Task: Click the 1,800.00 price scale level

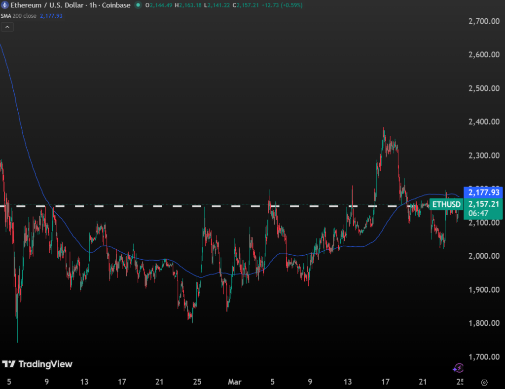Action: click(x=483, y=323)
